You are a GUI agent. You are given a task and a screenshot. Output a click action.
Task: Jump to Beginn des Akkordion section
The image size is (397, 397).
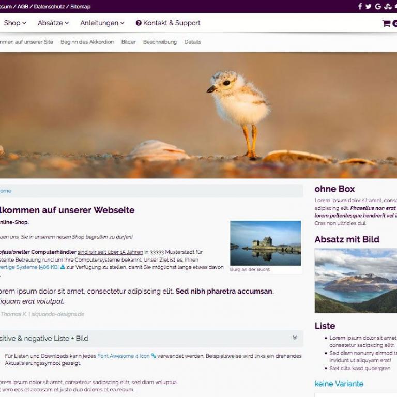point(87,42)
